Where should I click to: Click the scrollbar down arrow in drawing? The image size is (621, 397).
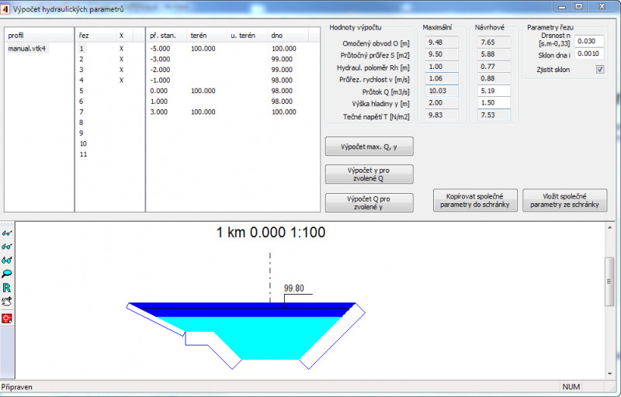[610, 374]
